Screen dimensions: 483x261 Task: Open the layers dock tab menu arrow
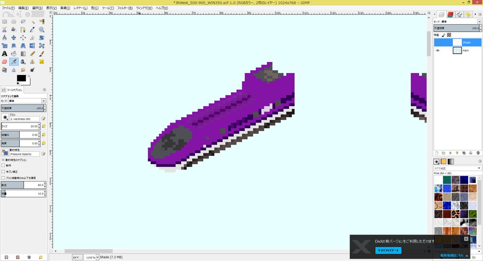pos(480,14)
